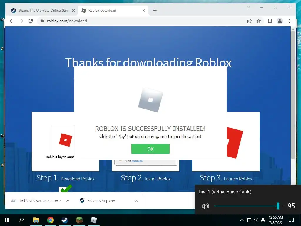301x226 pixels.
Task: Show hidden system tray icons
Action: pyautogui.click(x=242, y=220)
